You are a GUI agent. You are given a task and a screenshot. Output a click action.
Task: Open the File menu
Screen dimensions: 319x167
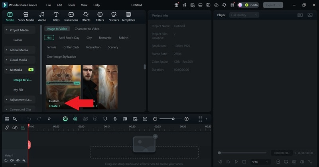point(48,5)
